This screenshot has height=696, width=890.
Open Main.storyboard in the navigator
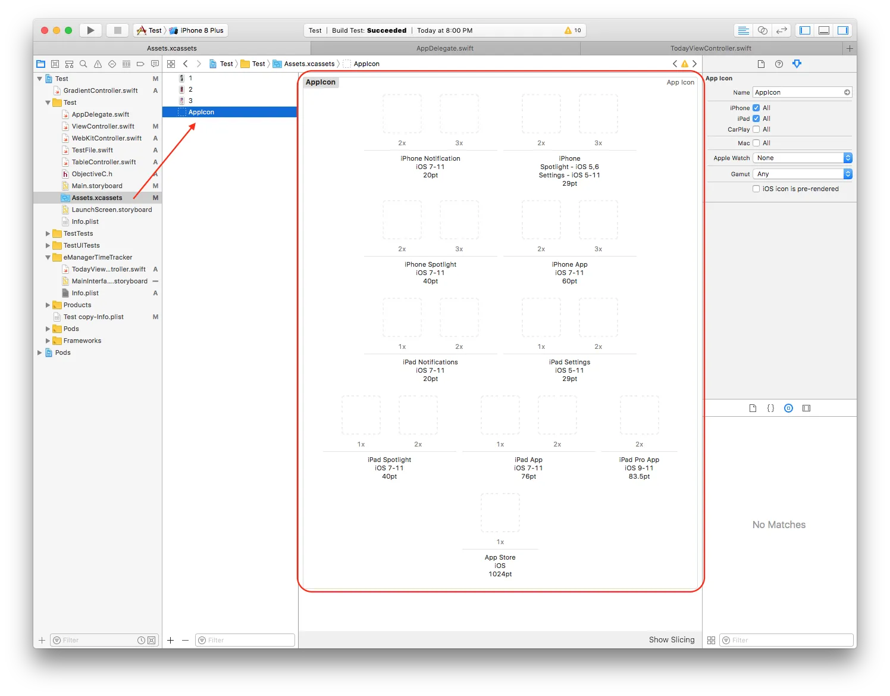[97, 186]
